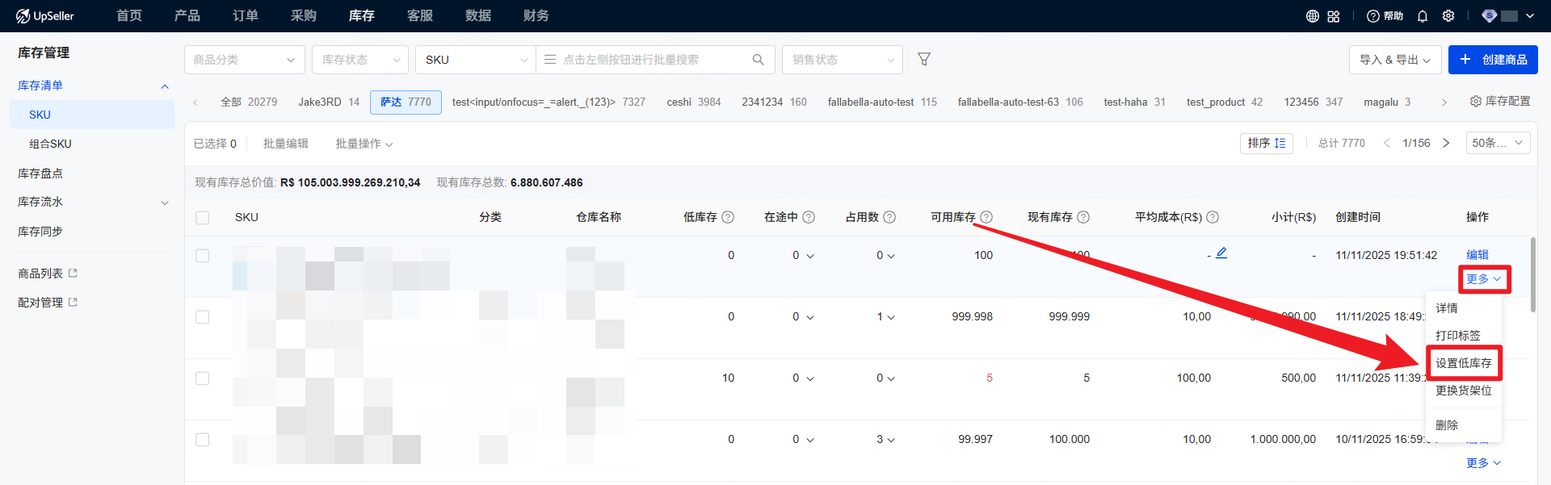Switch to the ceshi warehouse tab
Image resolution: width=1551 pixels, height=485 pixels.
click(693, 102)
